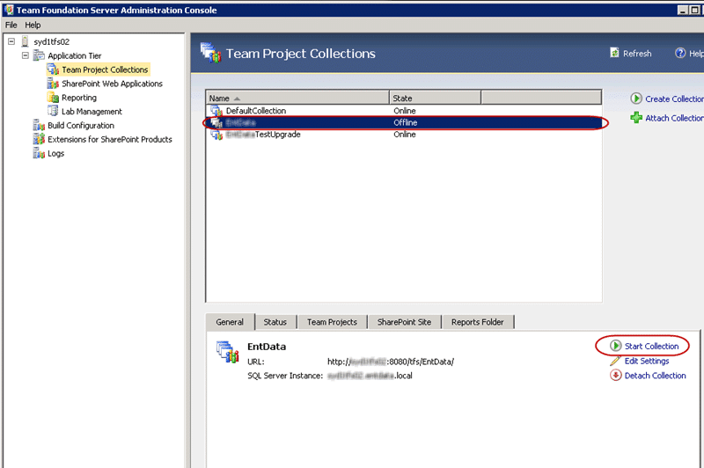Click the Lab Management icon
704x468 pixels.
pyautogui.click(x=53, y=111)
